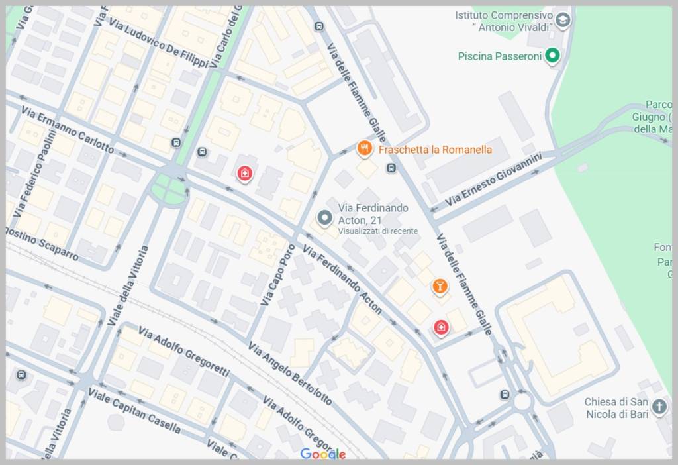Select the "Piscina Passeroni" place label

[499, 56]
